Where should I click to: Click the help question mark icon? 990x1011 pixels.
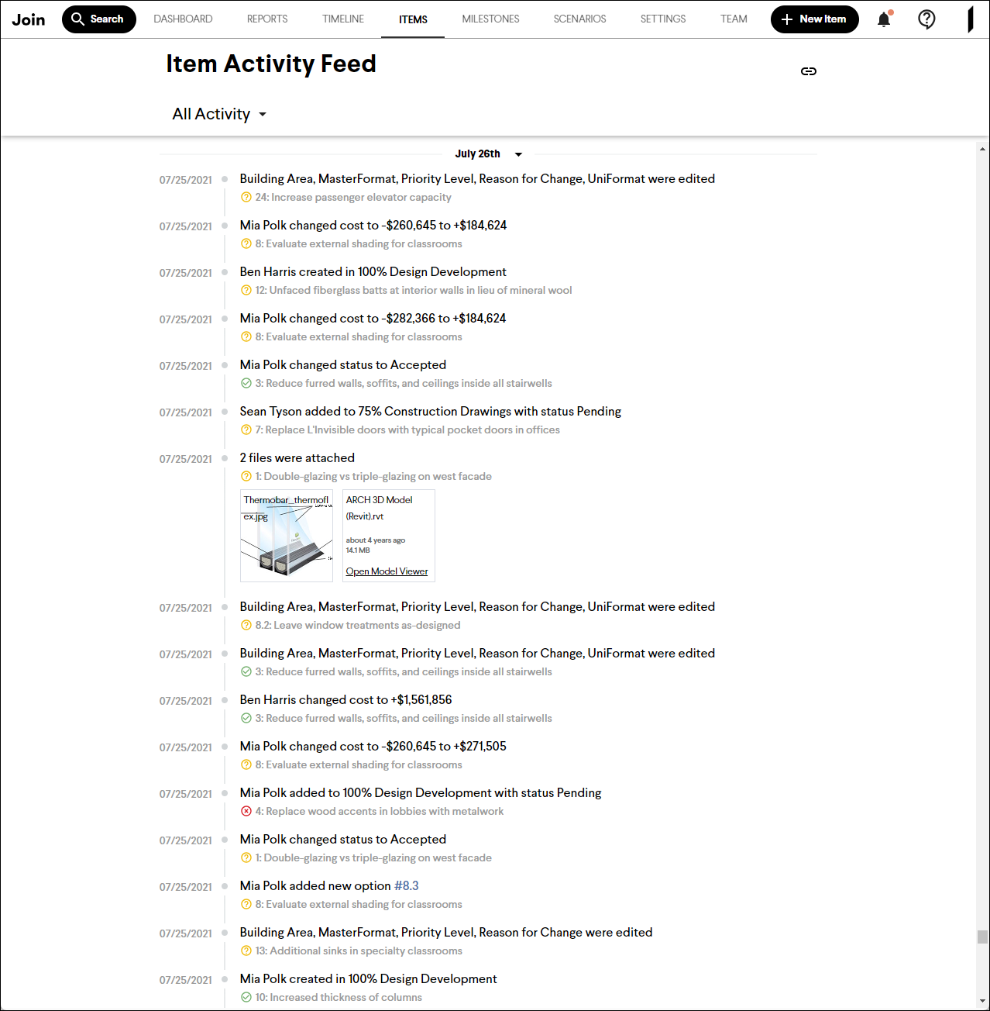[926, 19]
